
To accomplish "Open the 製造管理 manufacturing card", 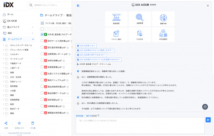I will tap(116, 19).
